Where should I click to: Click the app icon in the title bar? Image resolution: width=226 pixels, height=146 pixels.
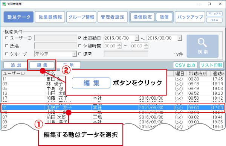4,4
